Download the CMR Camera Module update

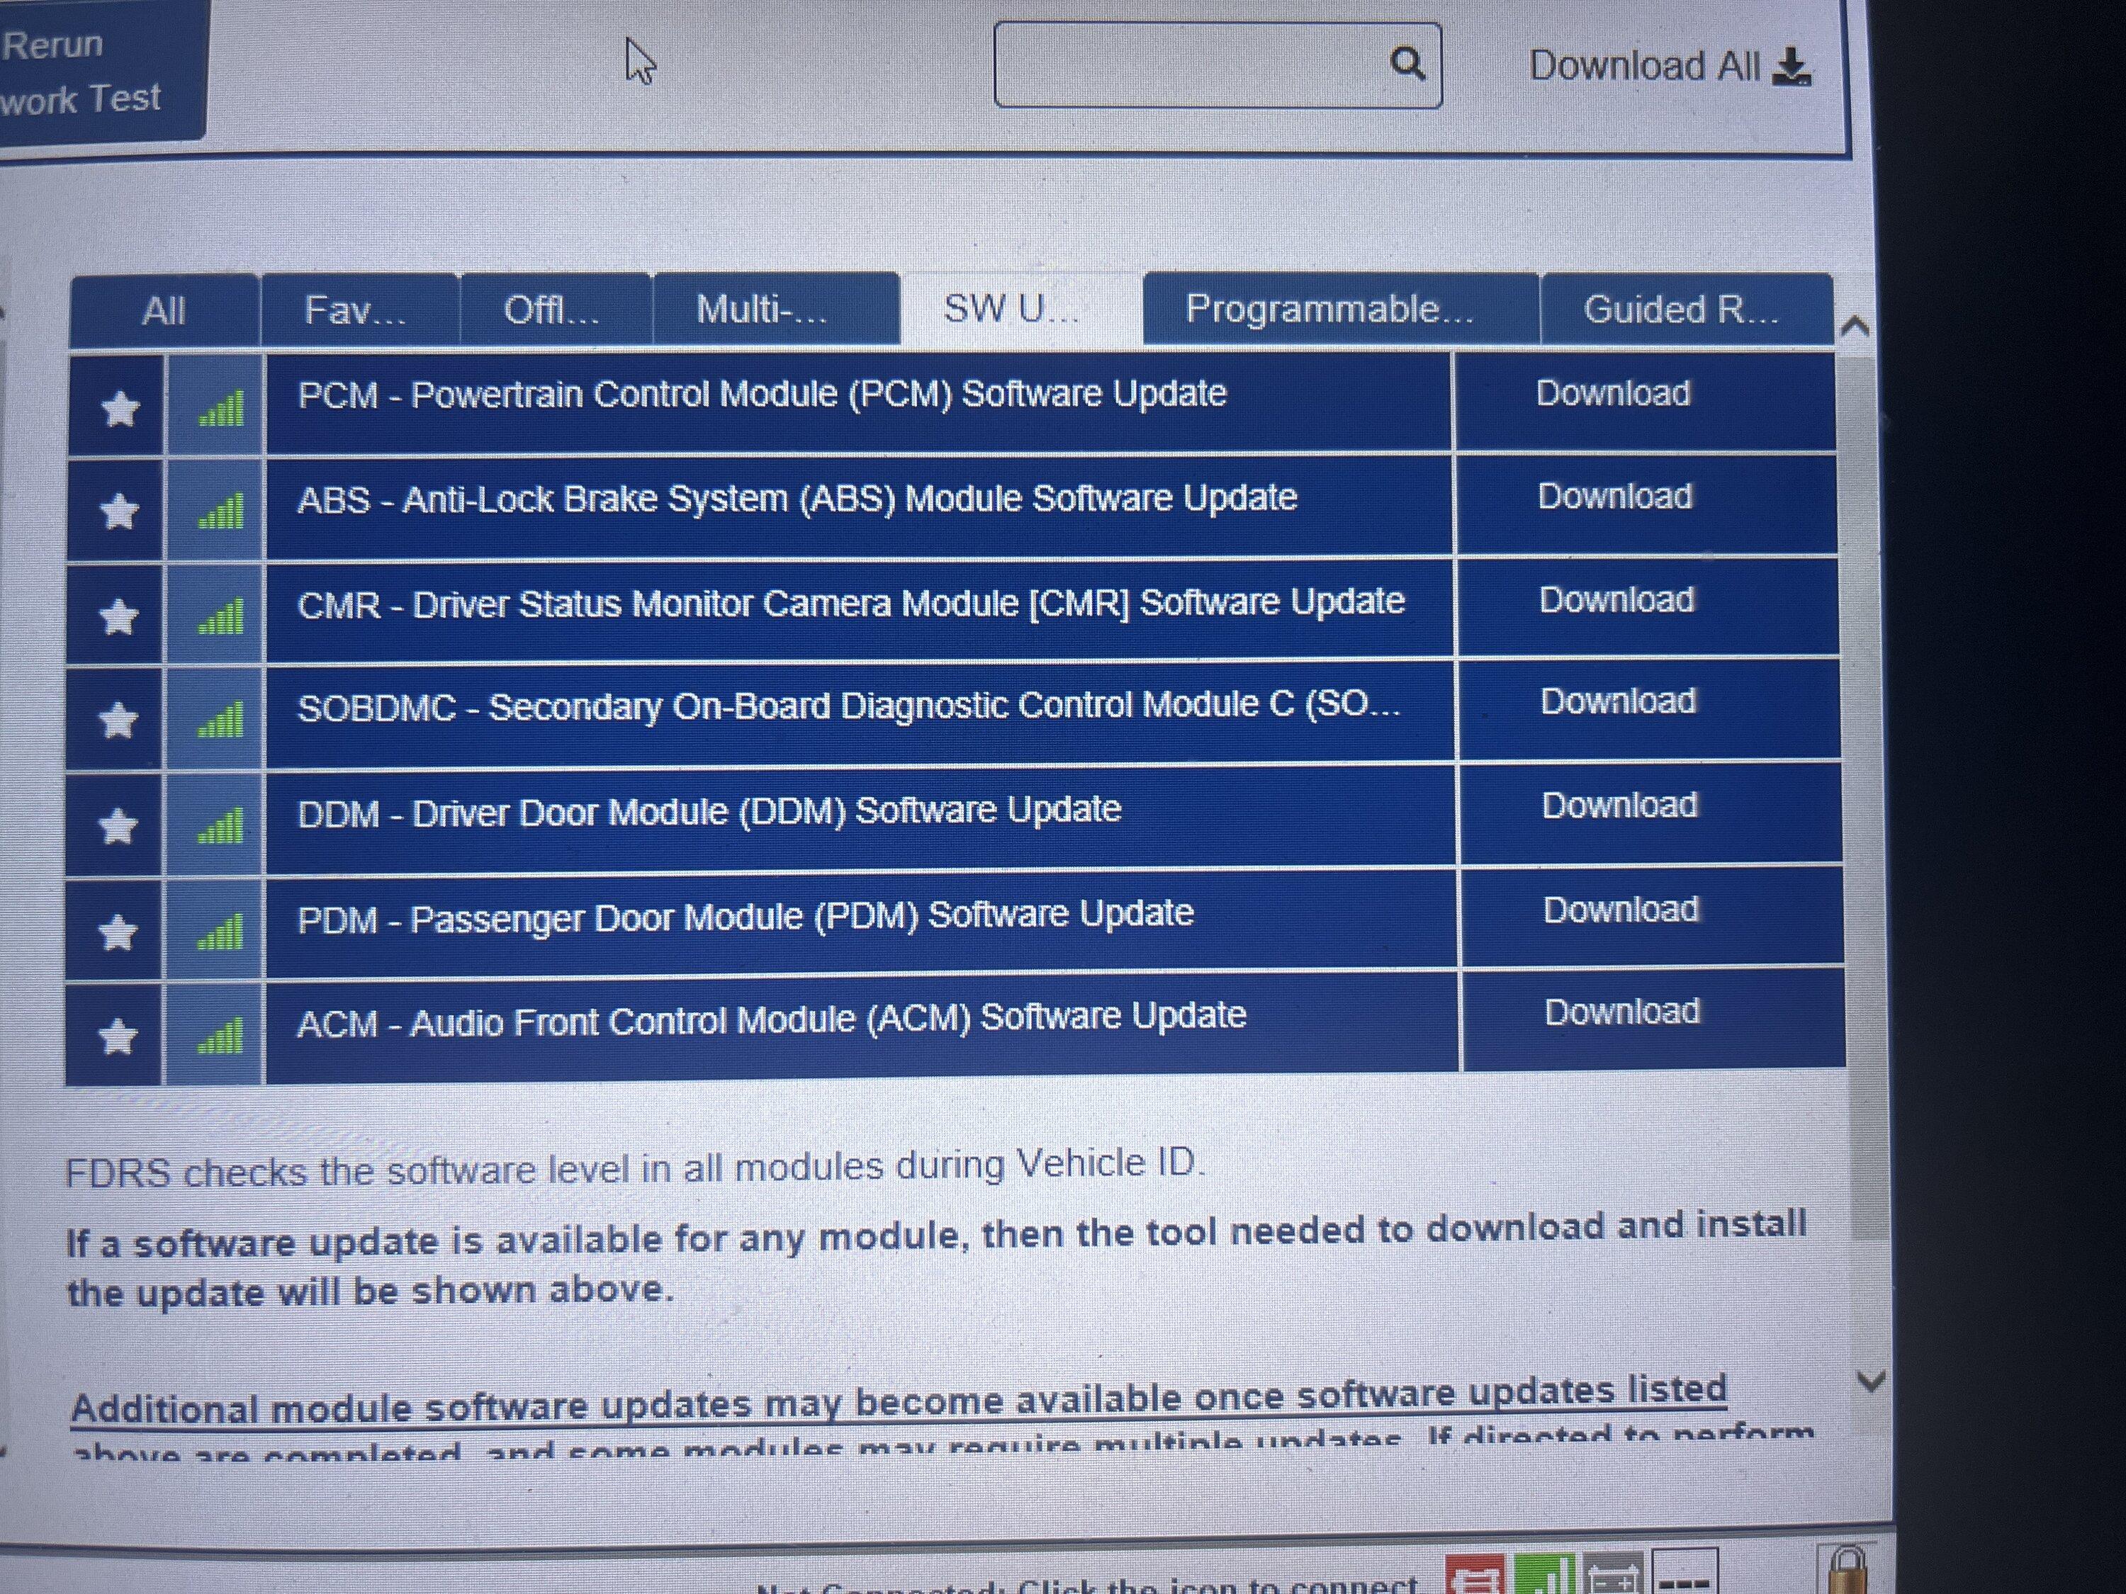pyautogui.click(x=1616, y=599)
